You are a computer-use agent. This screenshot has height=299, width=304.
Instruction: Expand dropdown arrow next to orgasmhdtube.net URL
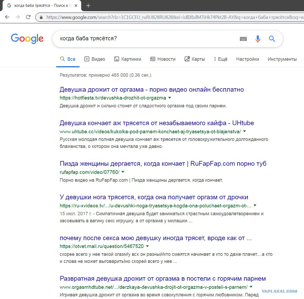[251, 287]
